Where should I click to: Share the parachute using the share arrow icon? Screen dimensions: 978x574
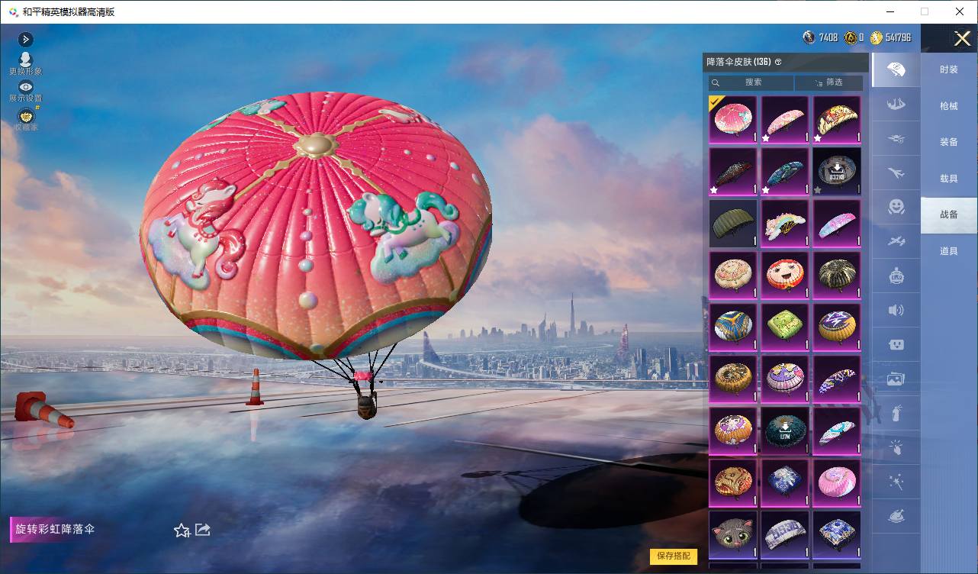click(203, 529)
